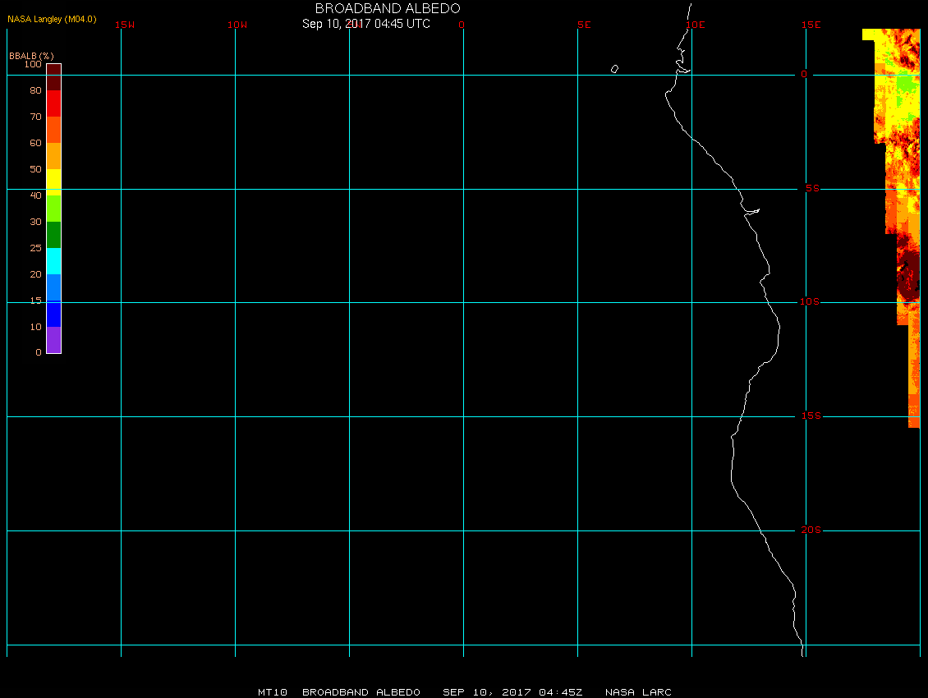Click the 80 legend scale value
Image resolution: width=928 pixels, height=698 pixels.
[36, 90]
